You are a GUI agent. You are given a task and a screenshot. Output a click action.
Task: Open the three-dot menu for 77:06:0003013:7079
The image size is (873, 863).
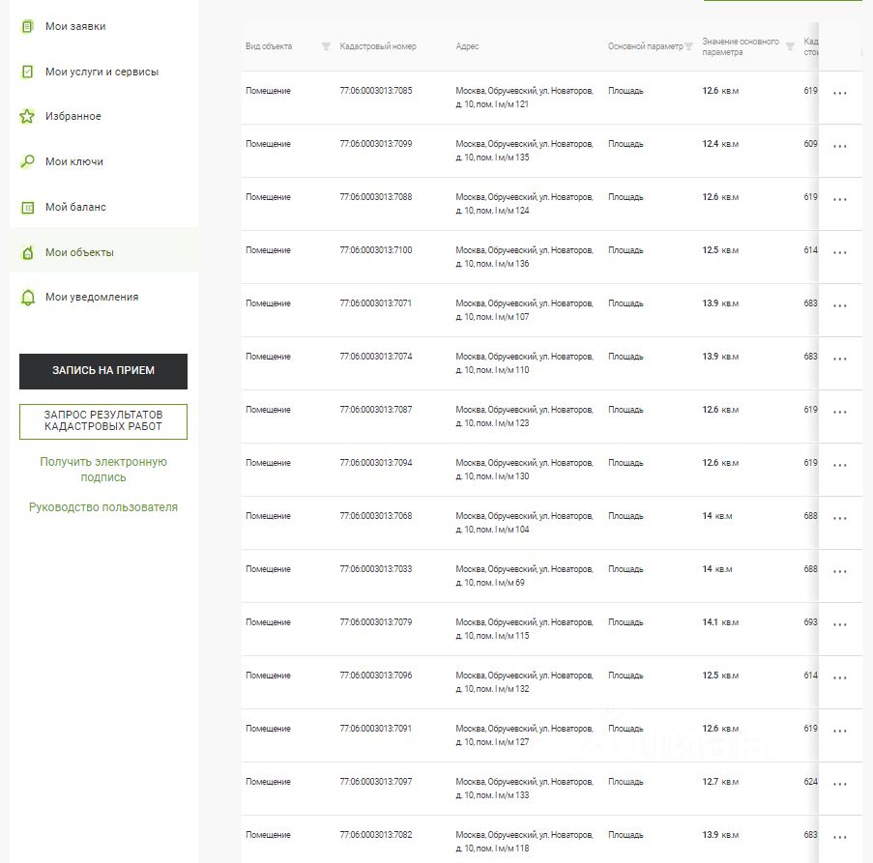coord(839,624)
